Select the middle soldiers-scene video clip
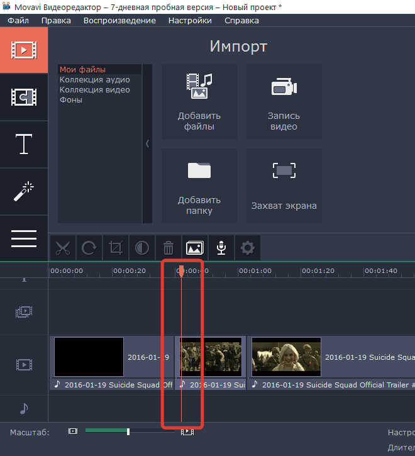415x456 pixels. (x=211, y=357)
